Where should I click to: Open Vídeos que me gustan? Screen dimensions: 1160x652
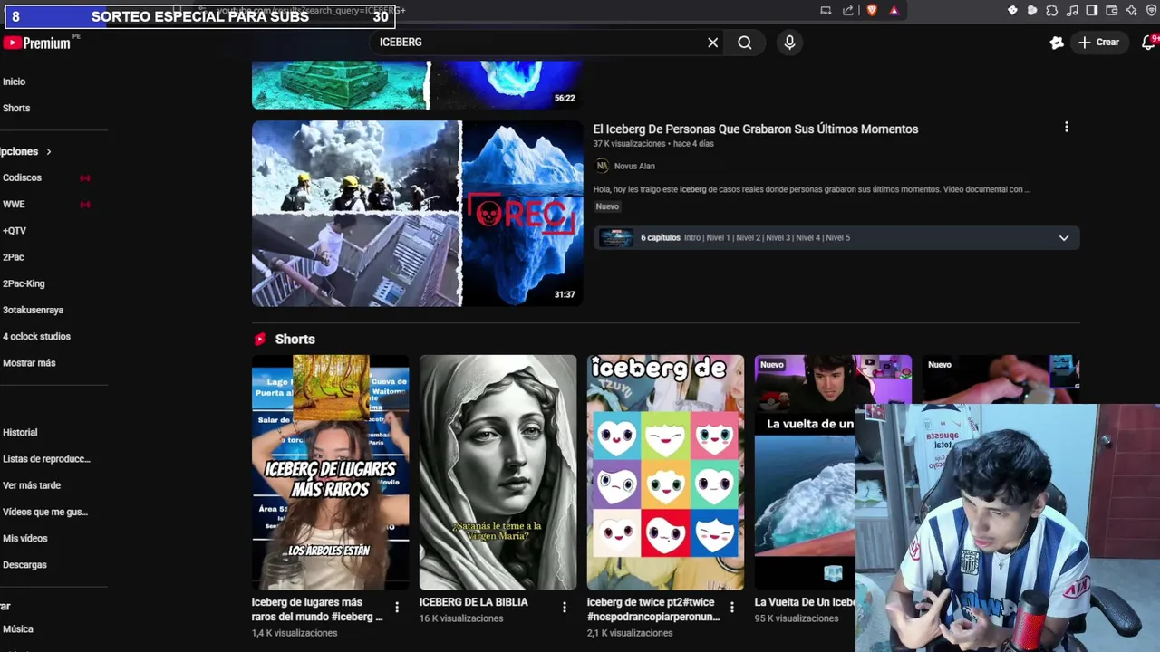click(x=45, y=512)
